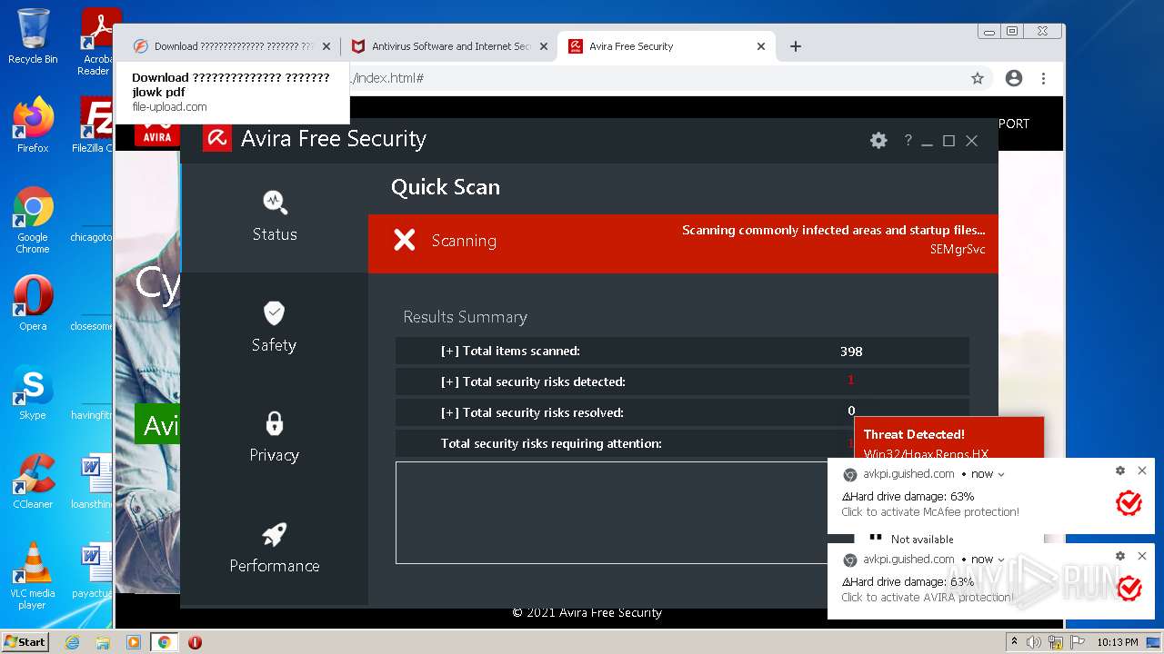Click the Results Summary heading
The image size is (1164, 654).
pos(465,317)
